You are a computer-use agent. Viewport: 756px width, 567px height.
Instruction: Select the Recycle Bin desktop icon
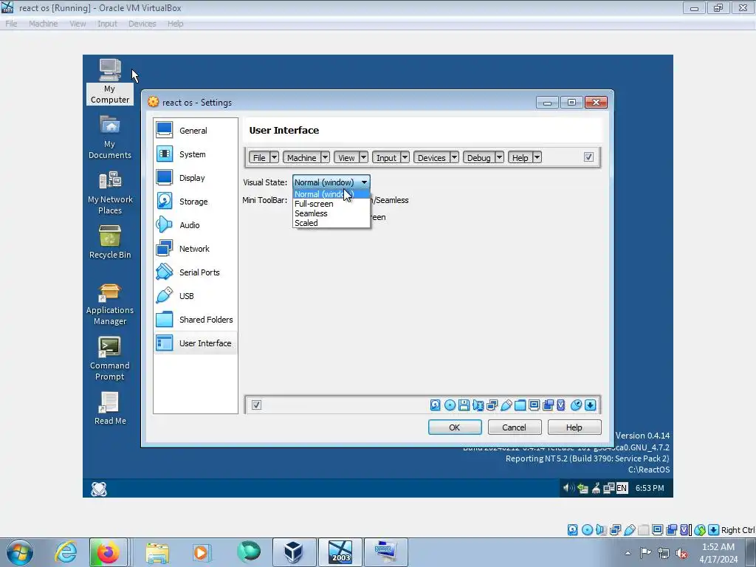pos(110,242)
